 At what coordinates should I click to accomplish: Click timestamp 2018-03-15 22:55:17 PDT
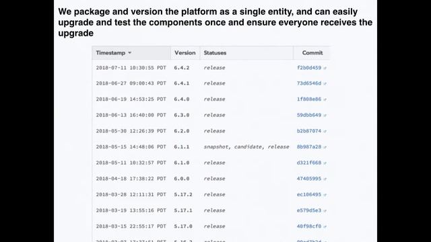pos(131,227)
